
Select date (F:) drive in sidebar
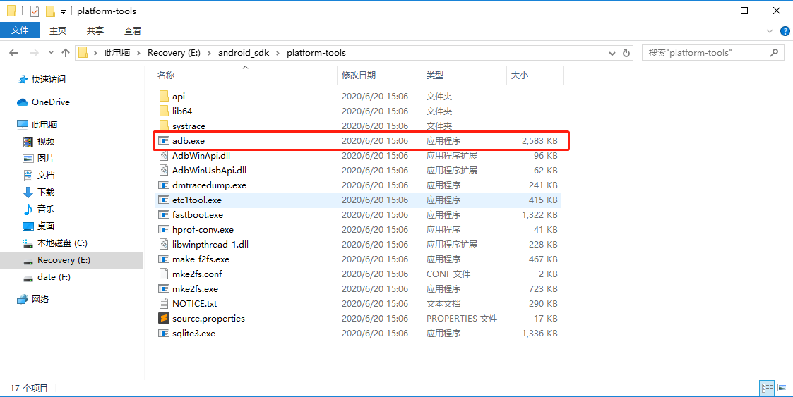coord(54,277)
